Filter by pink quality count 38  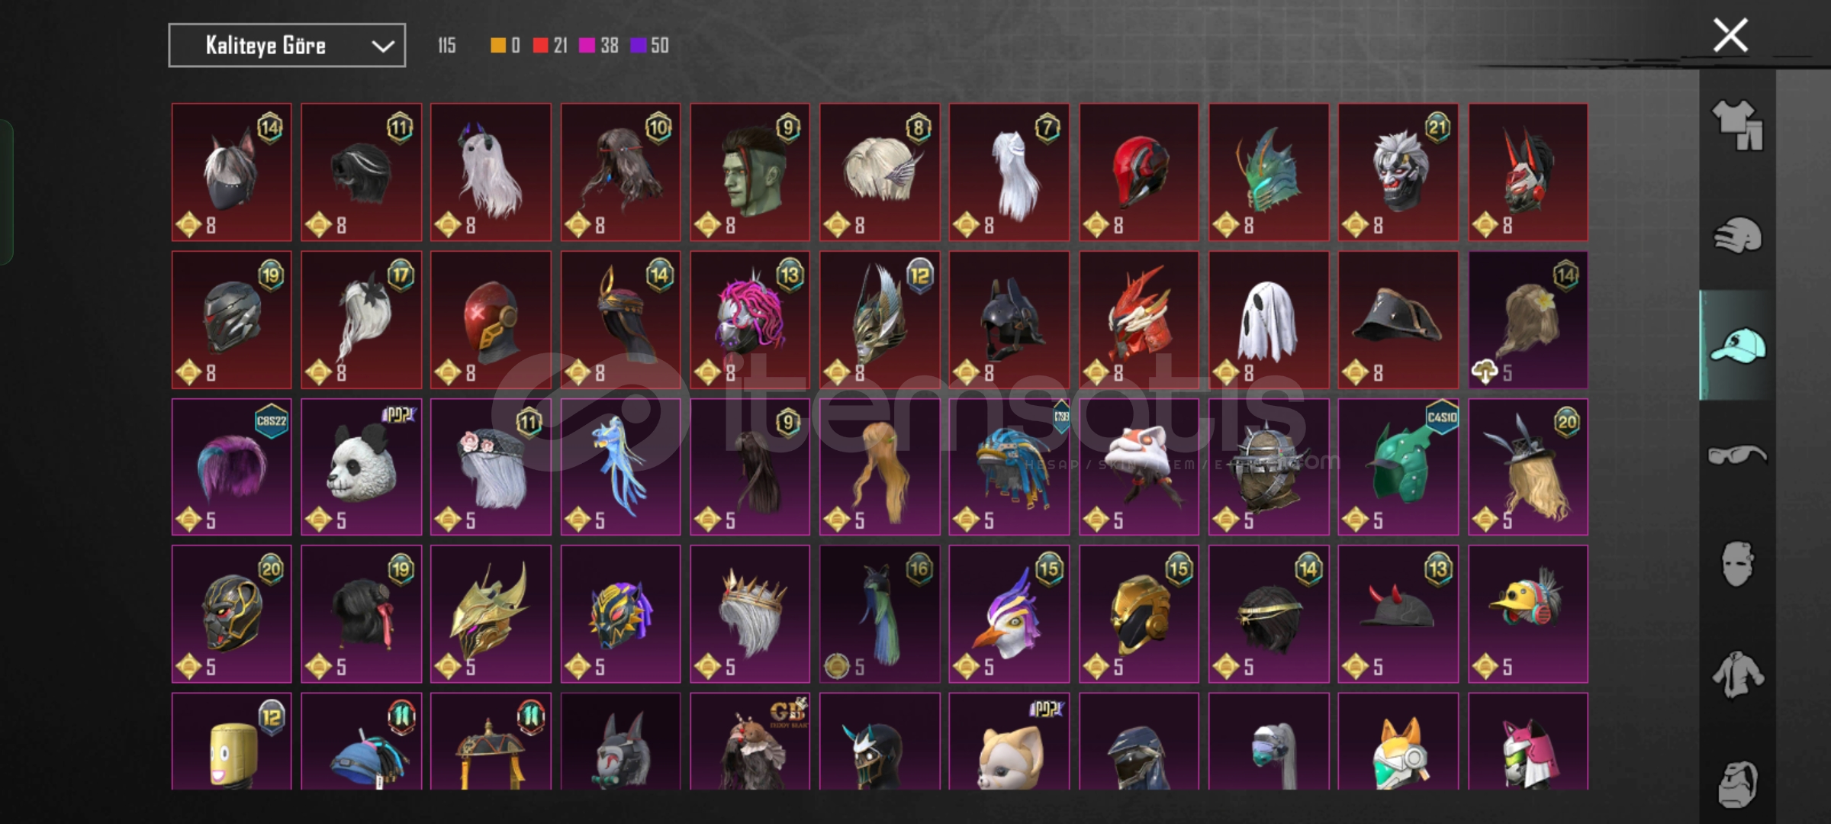[x=599, y=46]
